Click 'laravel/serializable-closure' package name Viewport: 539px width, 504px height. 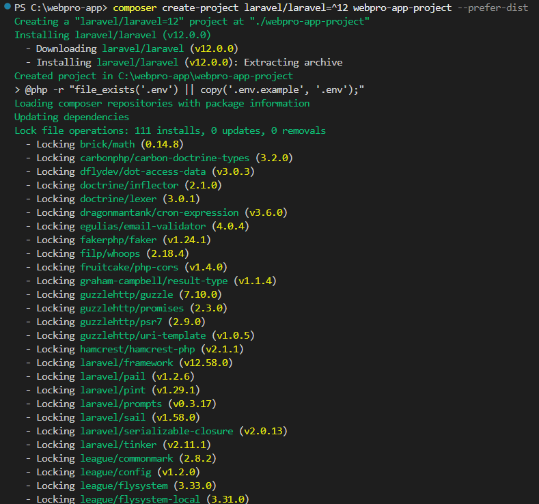click(x=156, y=432)
